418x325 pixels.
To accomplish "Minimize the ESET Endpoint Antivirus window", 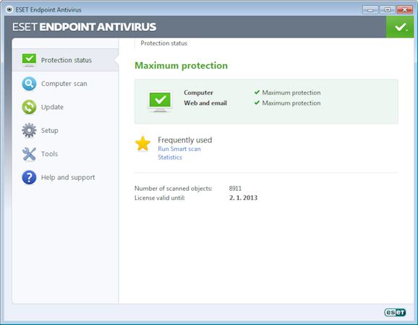I will 370,10.
